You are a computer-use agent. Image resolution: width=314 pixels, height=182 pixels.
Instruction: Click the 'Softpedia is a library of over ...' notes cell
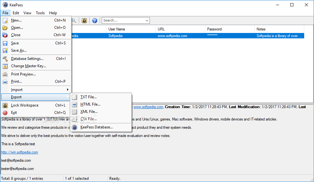point(279,36)
